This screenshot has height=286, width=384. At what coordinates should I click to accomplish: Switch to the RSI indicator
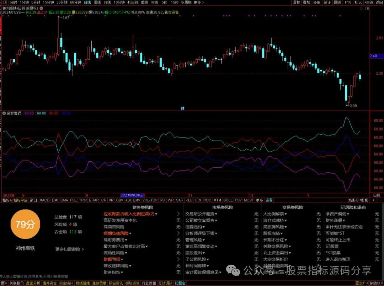(162, 200)
